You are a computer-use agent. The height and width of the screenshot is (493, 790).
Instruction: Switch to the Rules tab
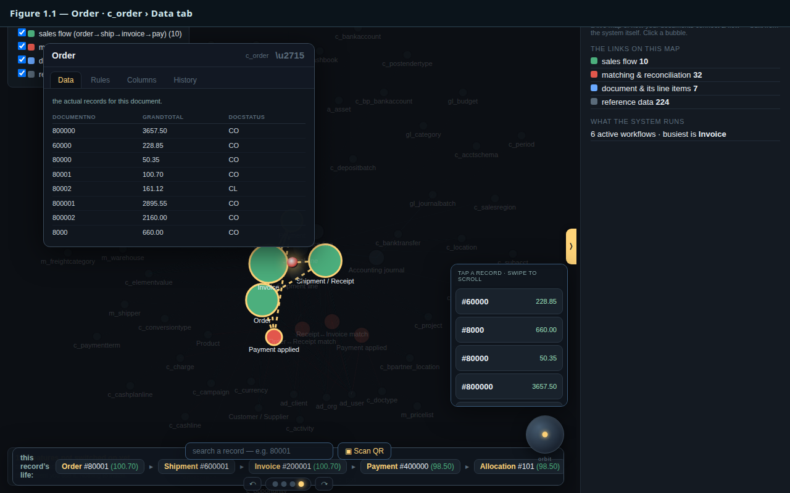pyautogui.click(x=100, y=80)
